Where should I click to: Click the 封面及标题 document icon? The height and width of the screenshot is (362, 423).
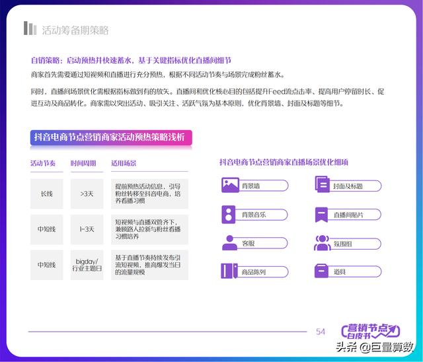[x=323, y=184]
